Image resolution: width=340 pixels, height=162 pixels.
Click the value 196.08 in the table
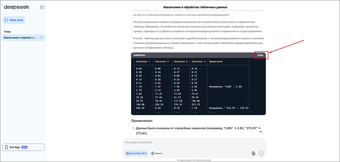[140, 104]
